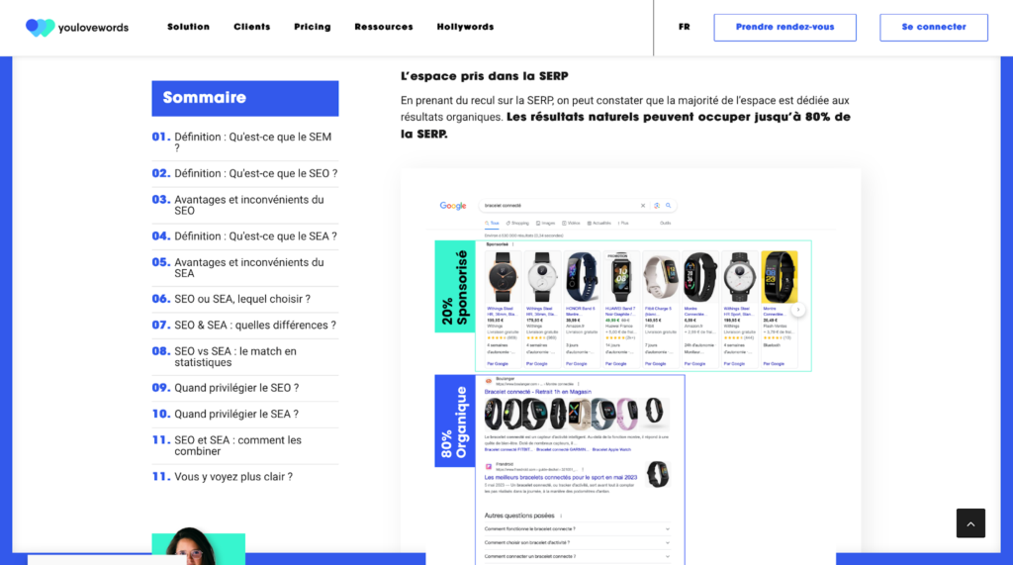Click the Se connecter button

(934, 27)
